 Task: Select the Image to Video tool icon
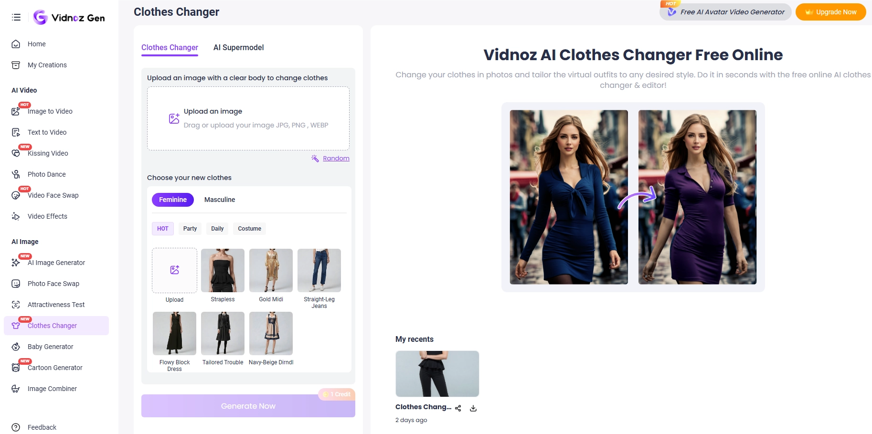pos(16,111)
